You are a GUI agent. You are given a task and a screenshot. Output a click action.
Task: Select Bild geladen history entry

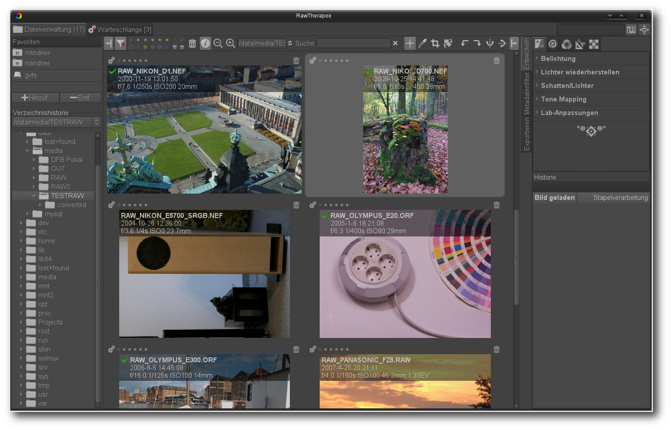[x=555, y=198]
